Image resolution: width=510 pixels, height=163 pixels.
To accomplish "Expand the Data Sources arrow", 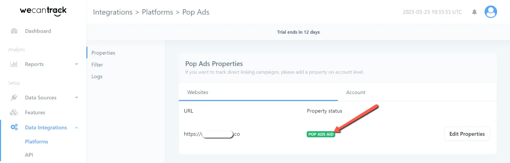I will point(76,98).
